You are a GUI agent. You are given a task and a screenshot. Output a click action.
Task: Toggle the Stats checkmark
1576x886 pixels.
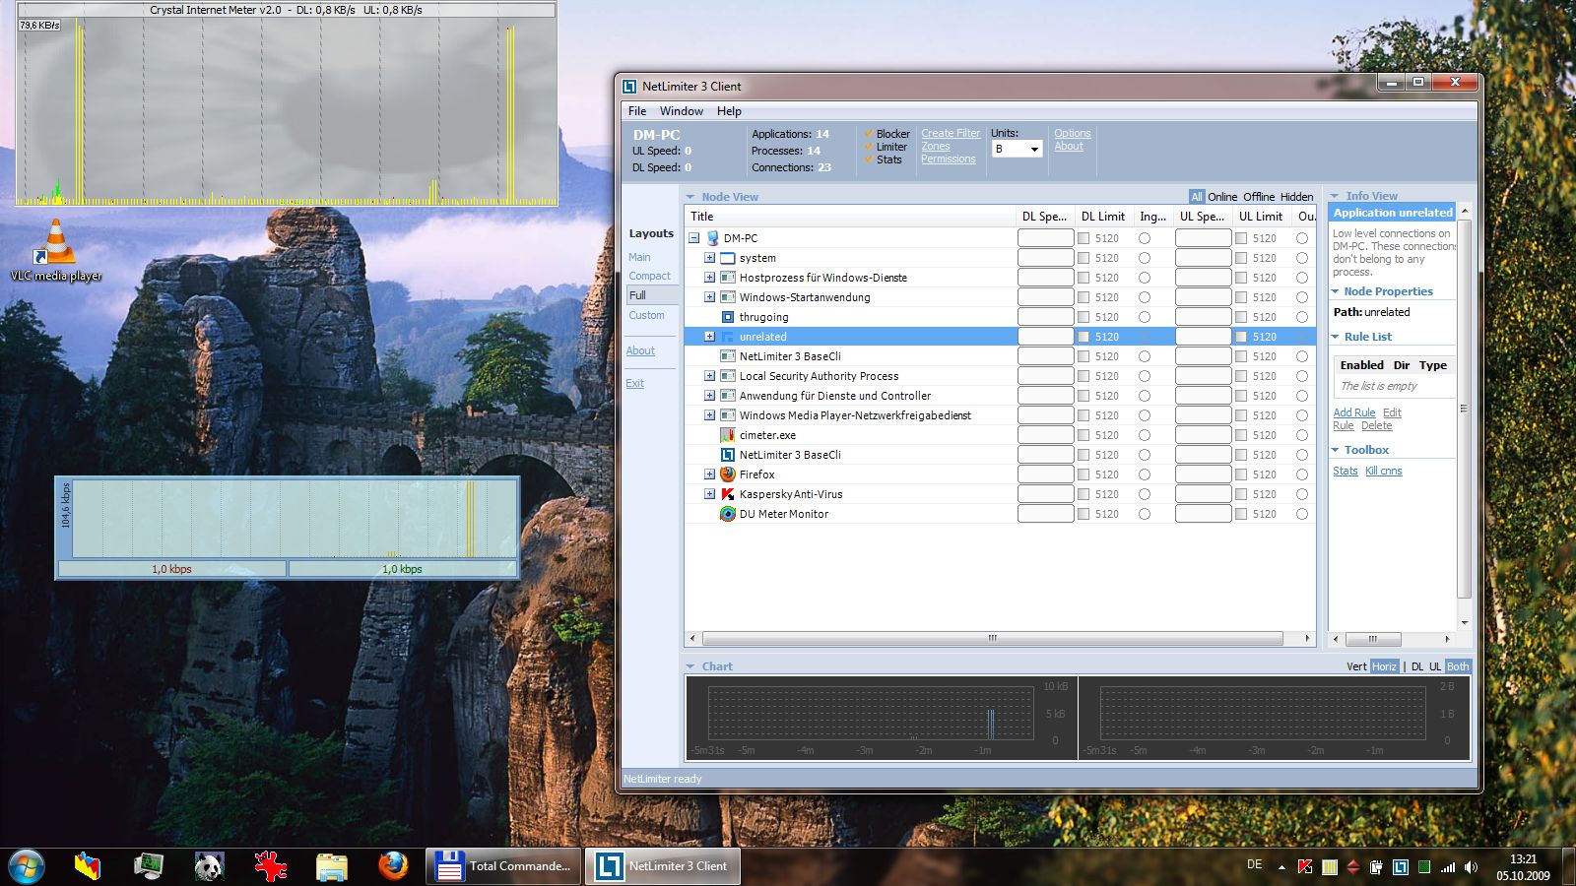869,159
